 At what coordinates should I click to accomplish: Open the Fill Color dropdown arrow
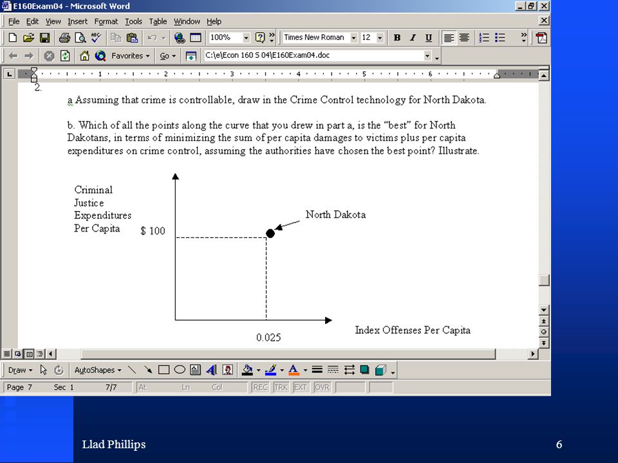[258, 370]
